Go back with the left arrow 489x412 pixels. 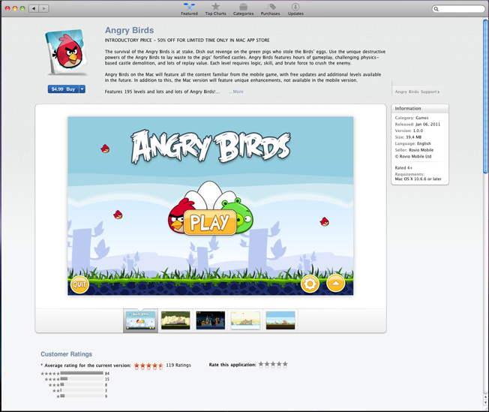click(x=34, y=8)
